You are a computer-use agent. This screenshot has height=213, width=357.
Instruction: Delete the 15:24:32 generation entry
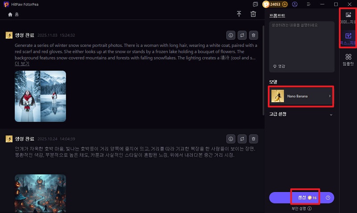[253, 35]
